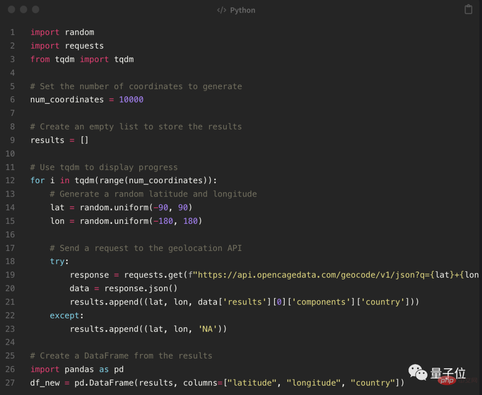Click line number 16 in the gutter
Viewport: 482px width, 395px height.
click(x=10, y=235)
